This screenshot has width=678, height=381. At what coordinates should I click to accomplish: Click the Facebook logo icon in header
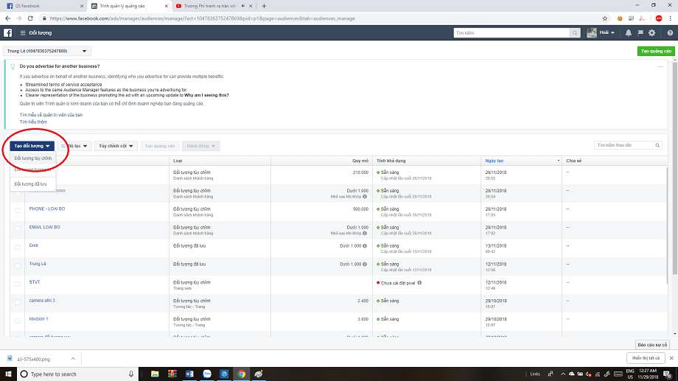tap(8, 33)
